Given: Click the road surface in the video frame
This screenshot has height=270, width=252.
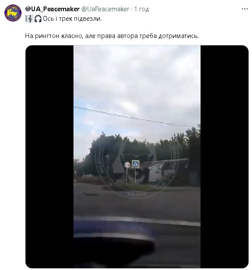Looking at the screenshot, I should [137, 201].
